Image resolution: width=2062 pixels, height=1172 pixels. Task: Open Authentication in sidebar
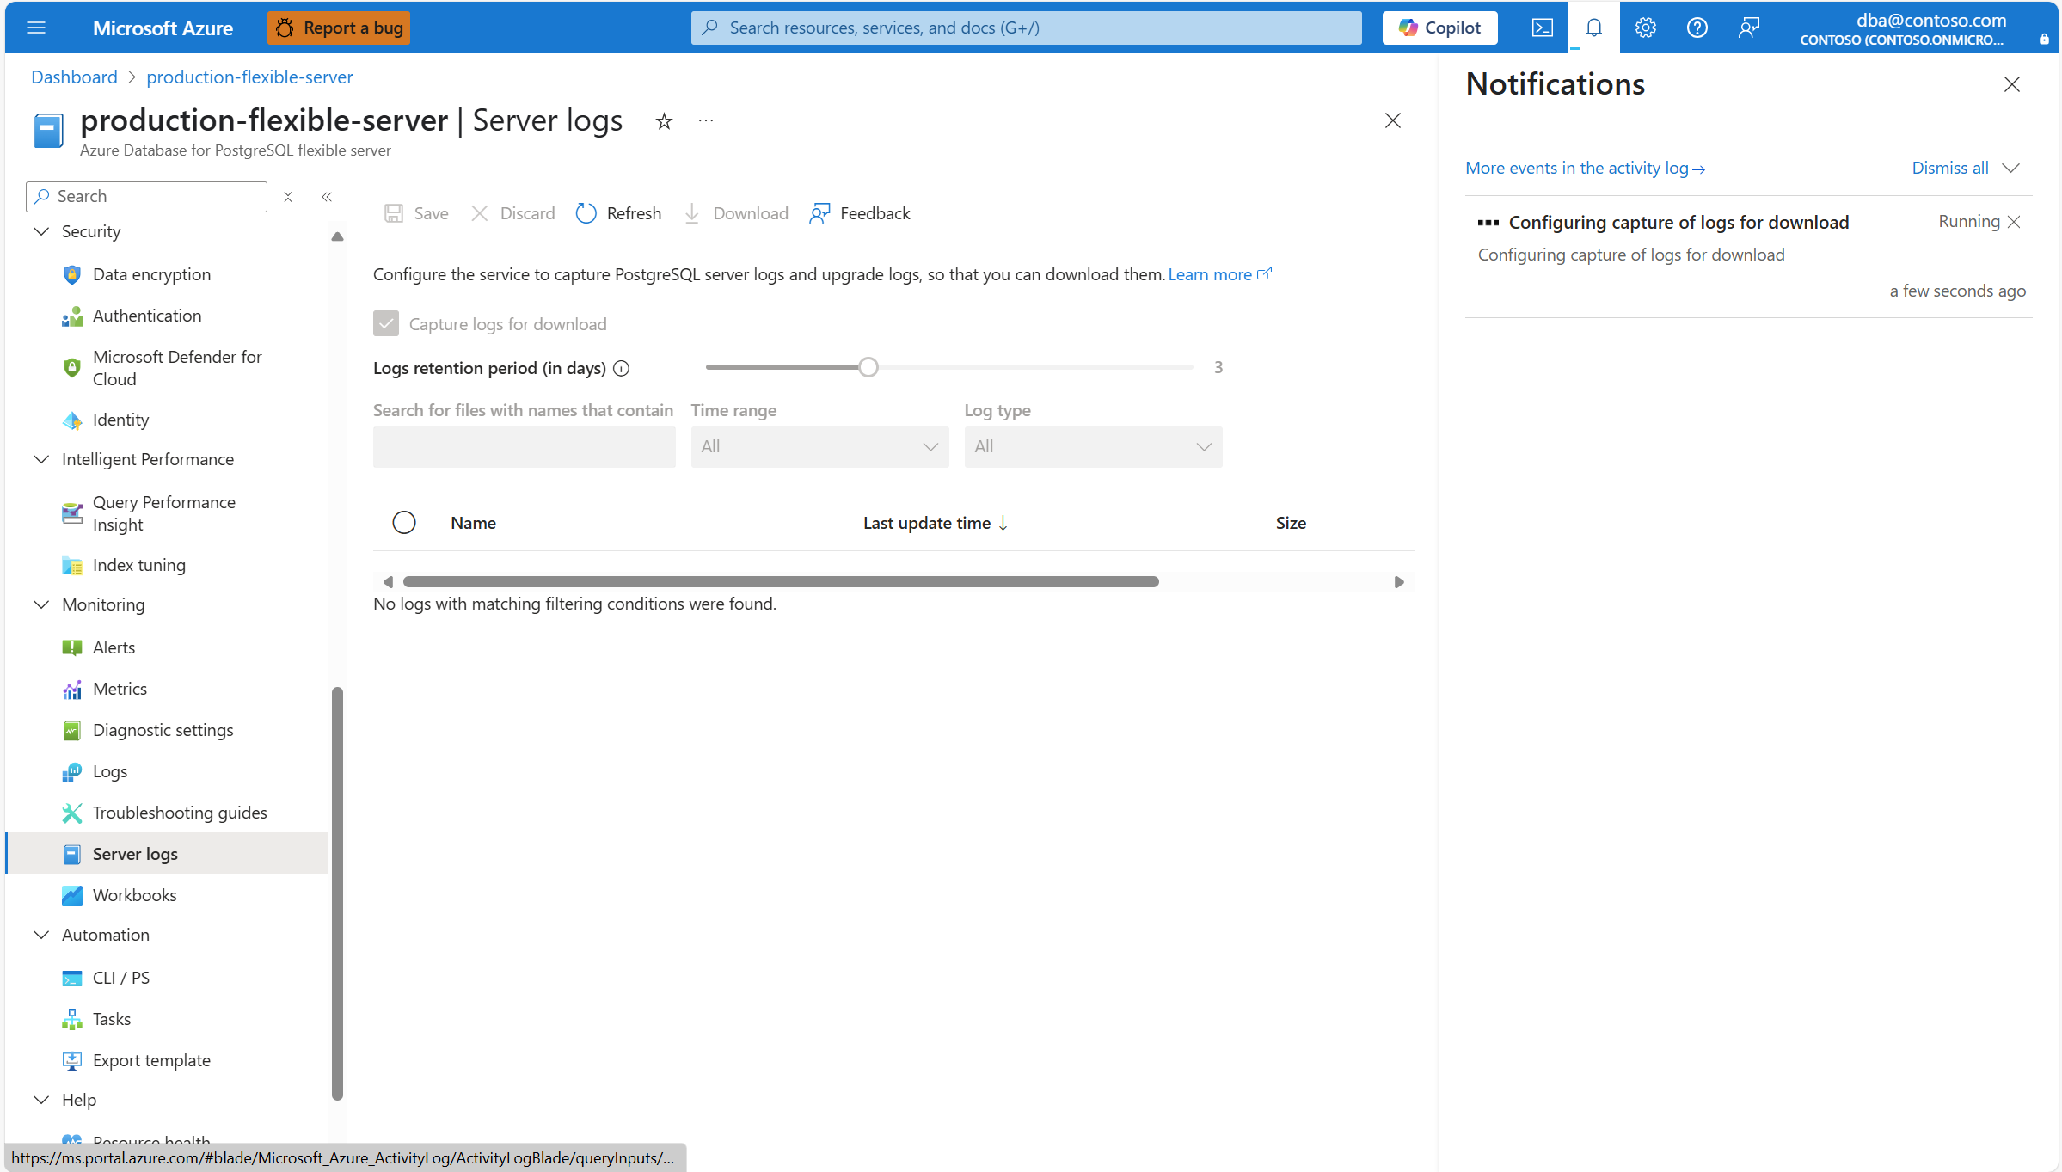(x=147, y=316)
